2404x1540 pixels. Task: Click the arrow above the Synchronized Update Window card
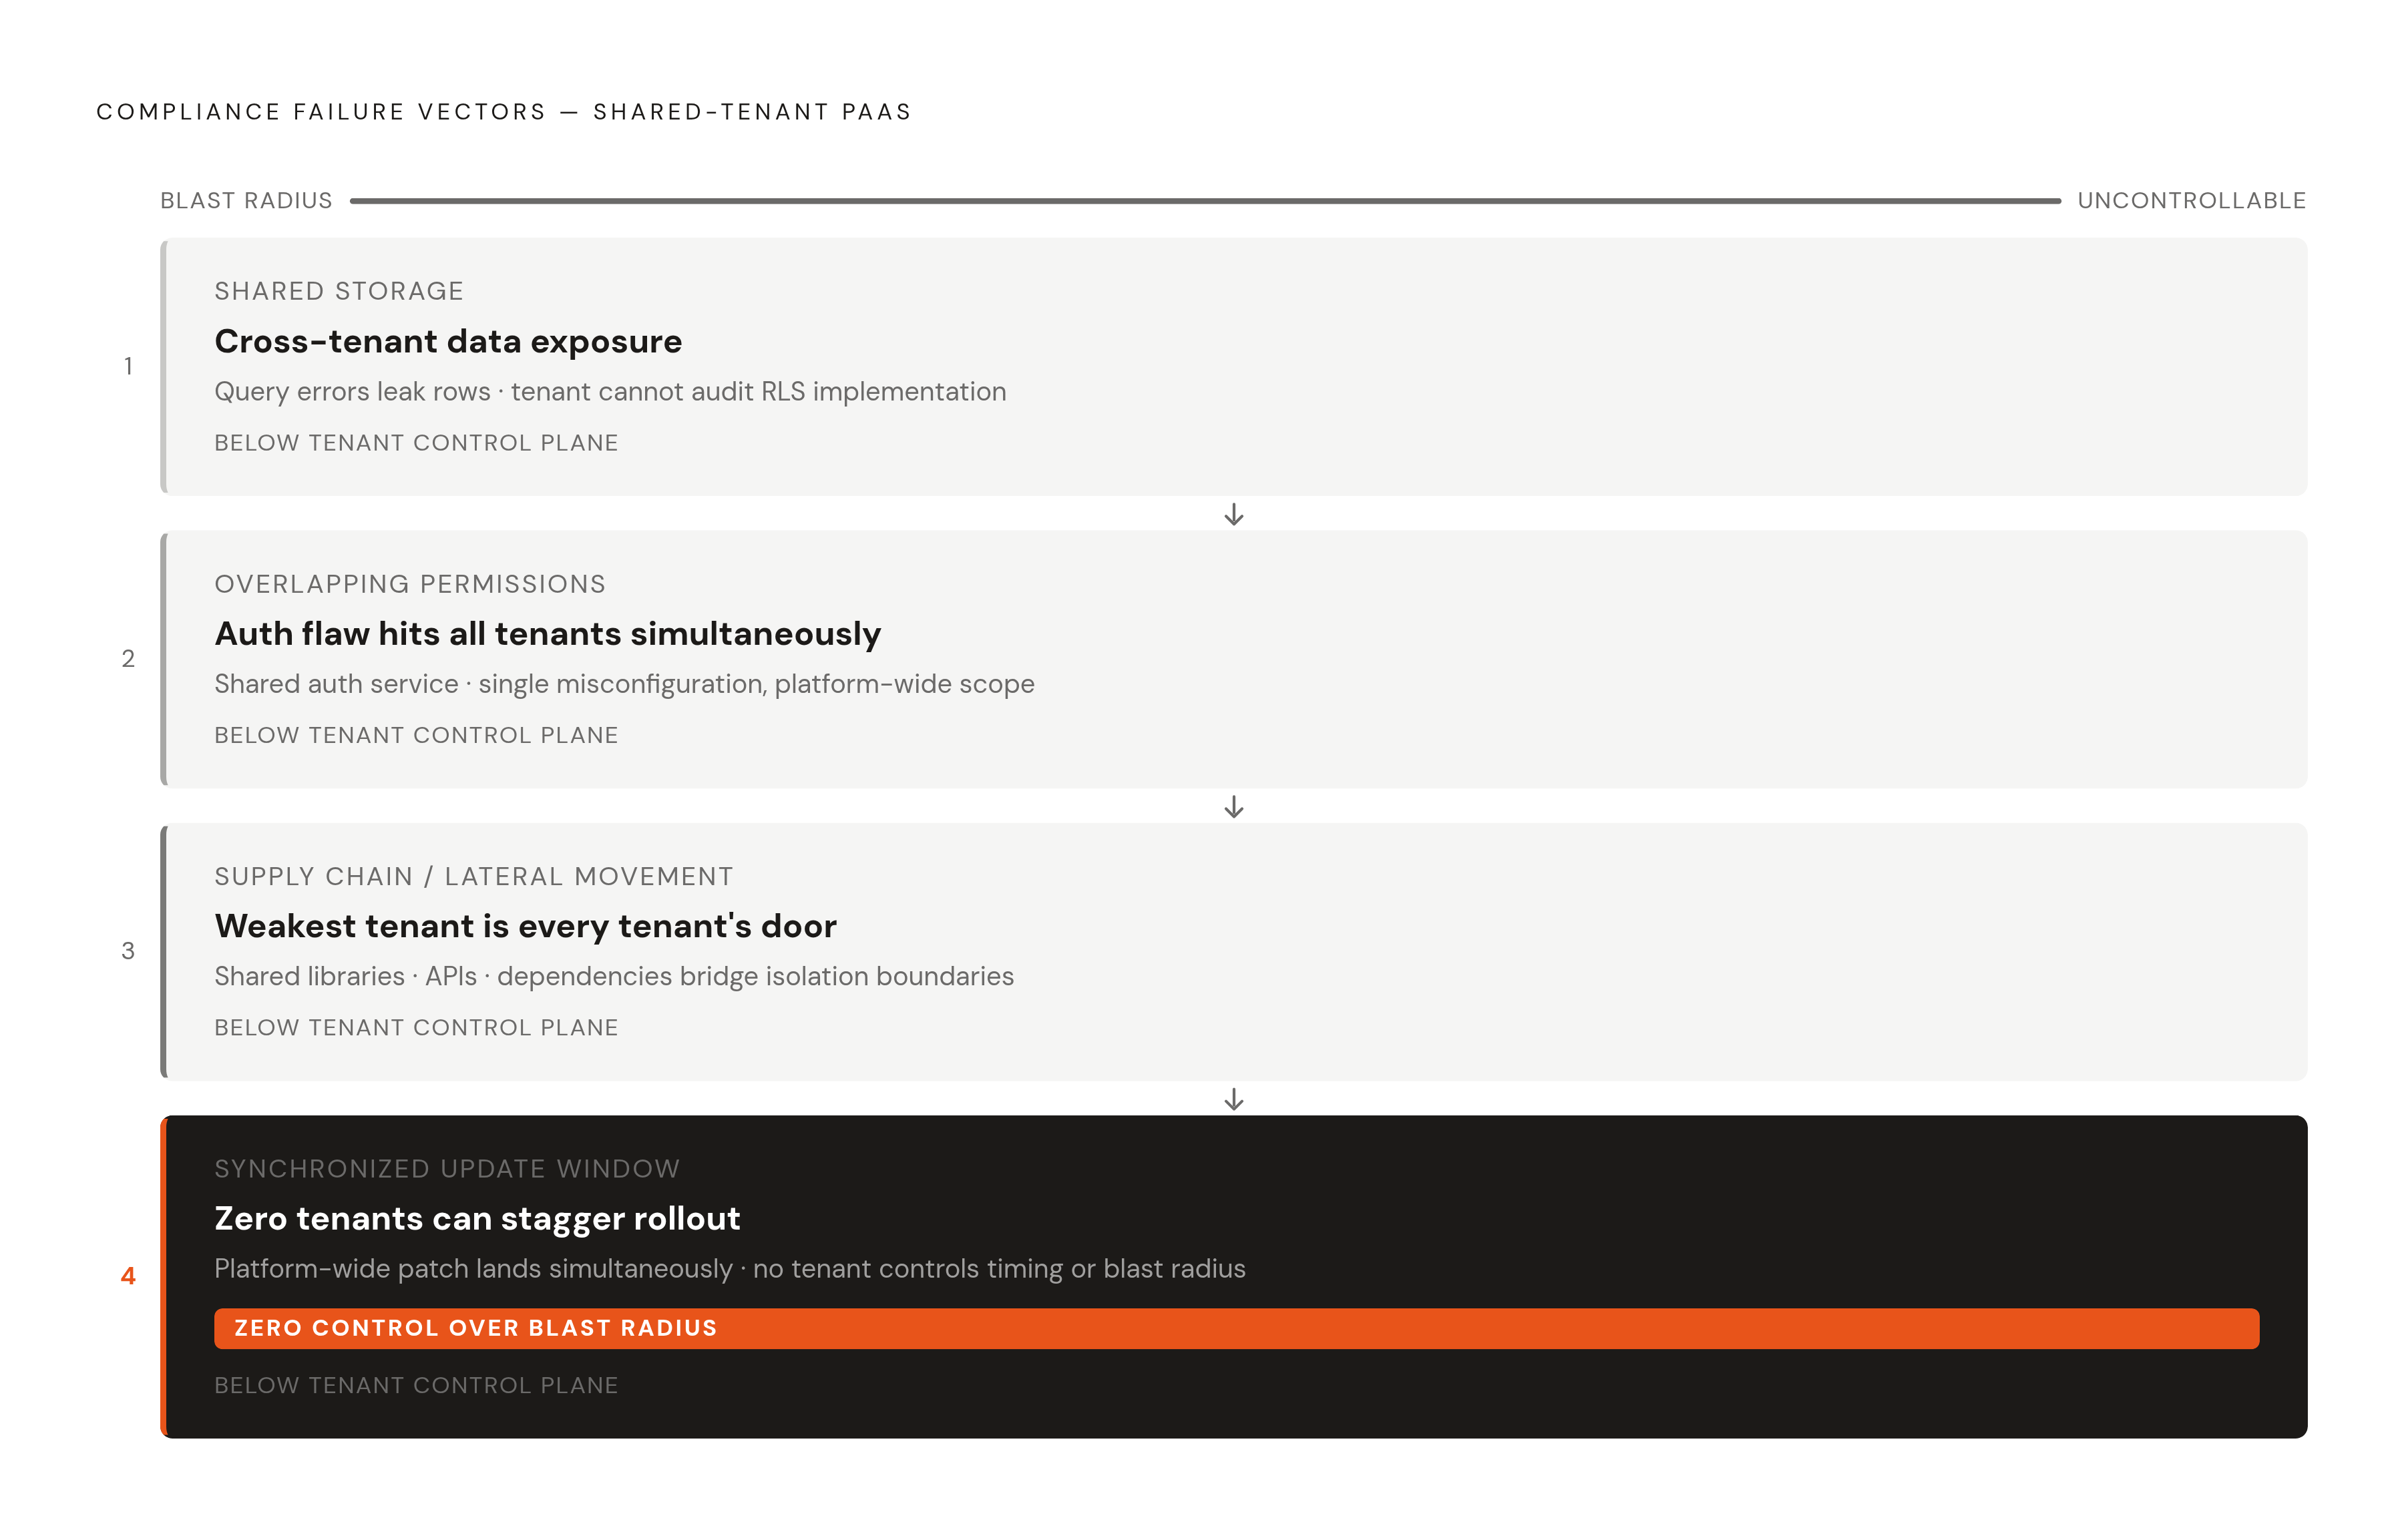[x=1233, y=1099]
